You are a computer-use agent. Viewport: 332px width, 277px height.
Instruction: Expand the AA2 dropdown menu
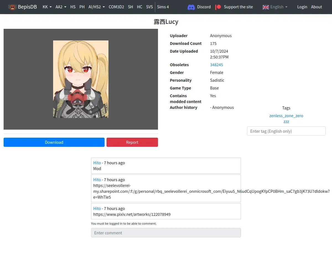tap(61, 7)
